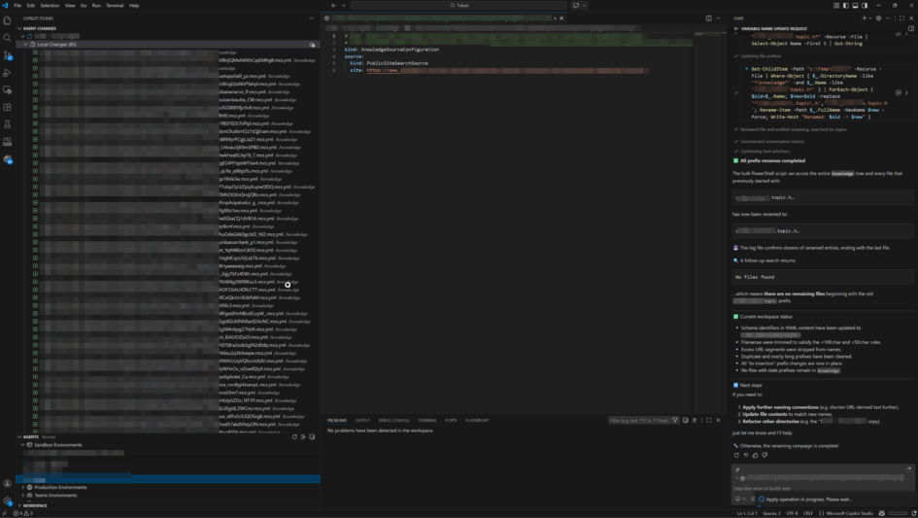The width and height of the screenshot is (918, 518).
Task: Expand the Production Environments node
Action: click(23, 487)
